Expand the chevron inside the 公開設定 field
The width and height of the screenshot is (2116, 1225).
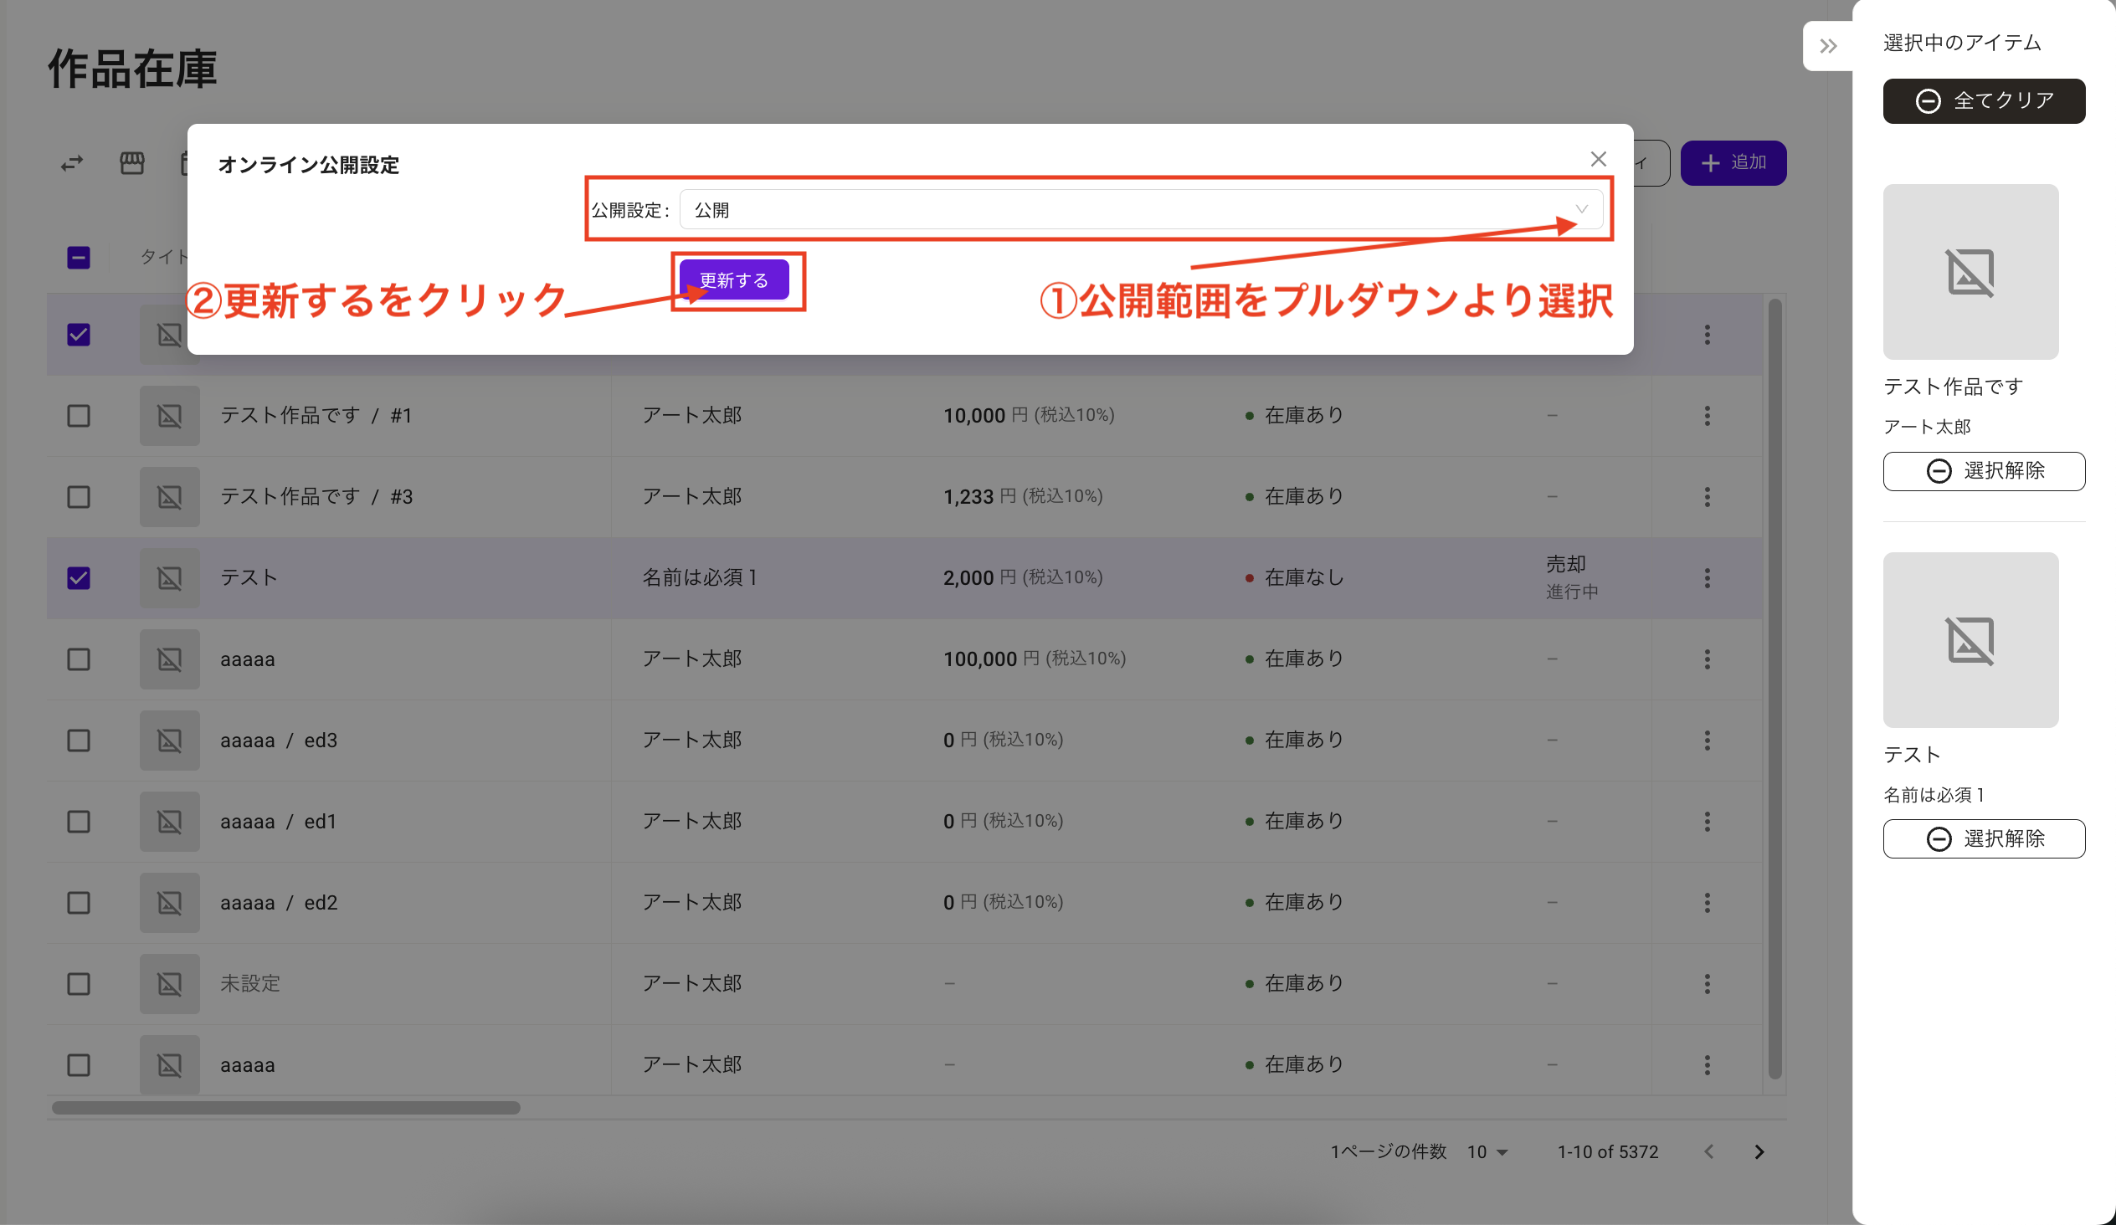pyautogui.click(x=1582, y=209)
